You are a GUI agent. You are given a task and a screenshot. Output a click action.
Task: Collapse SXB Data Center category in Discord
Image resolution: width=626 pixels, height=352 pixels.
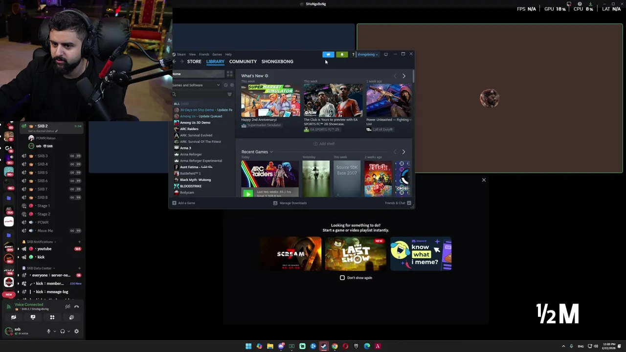coord(39,268)
